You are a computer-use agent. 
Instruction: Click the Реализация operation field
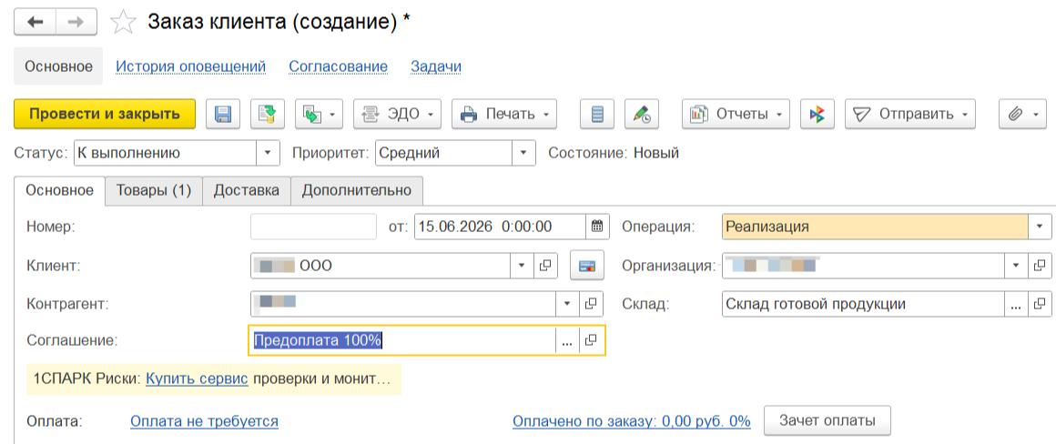[875, 227]
